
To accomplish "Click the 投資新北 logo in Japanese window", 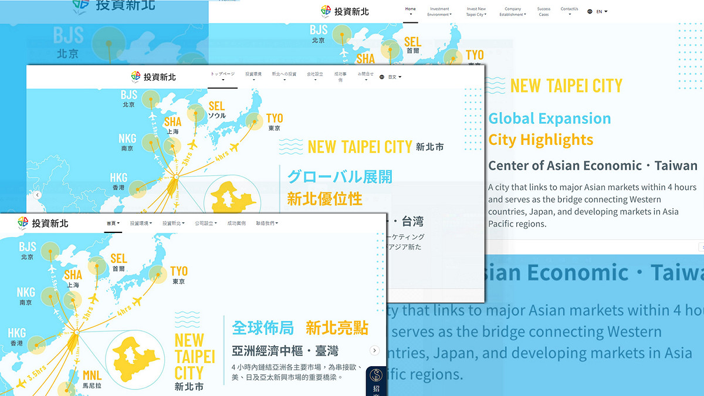I will (153, 77).
